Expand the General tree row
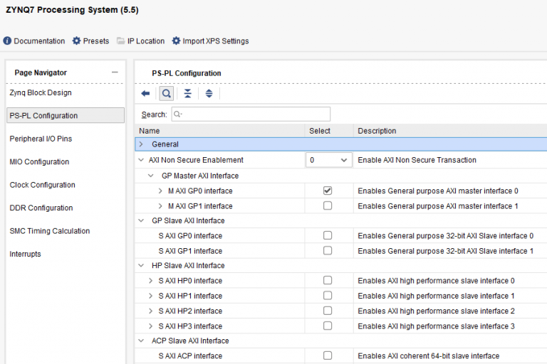The height and width of the screenshot is (364, 547). 141,144
